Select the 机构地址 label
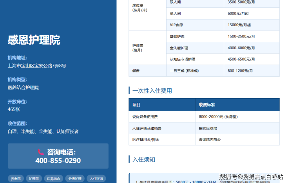This screenshot has width=290, height=183. click(x=17, y=58)
